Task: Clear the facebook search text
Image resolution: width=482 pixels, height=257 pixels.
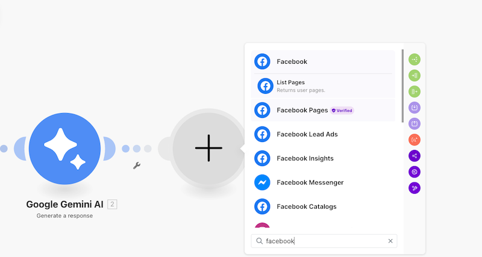Action: [390, 241]
